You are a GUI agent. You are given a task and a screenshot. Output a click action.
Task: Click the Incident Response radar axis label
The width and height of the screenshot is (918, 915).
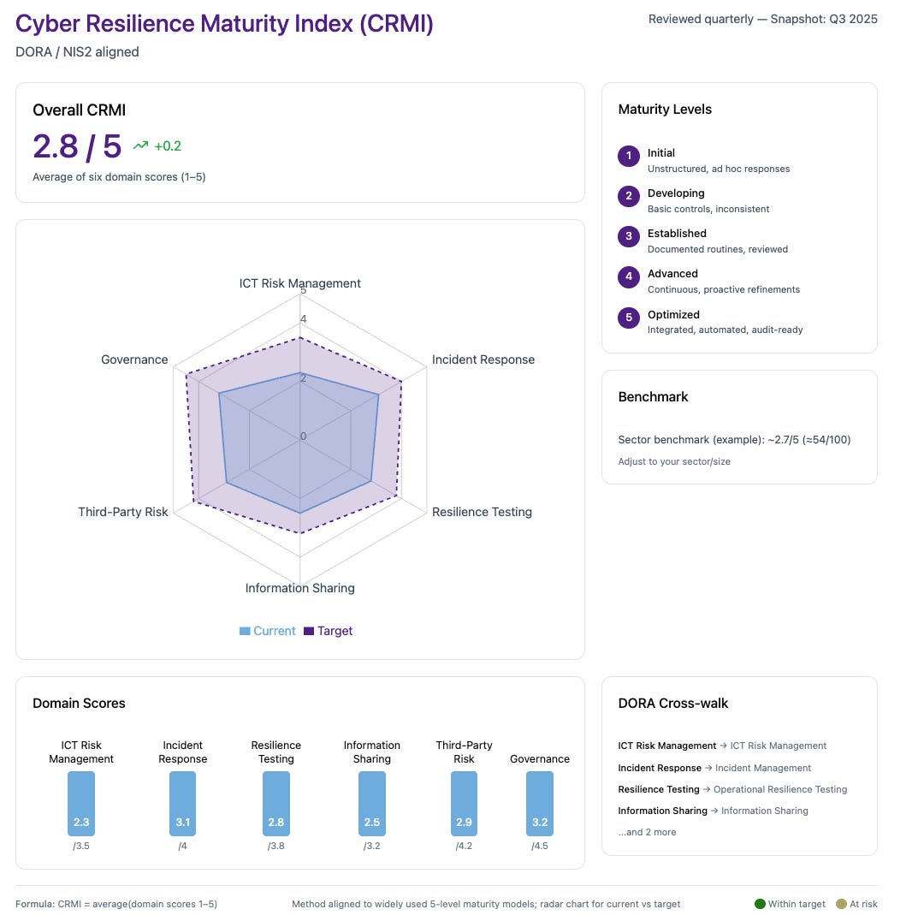pos(483,359)
